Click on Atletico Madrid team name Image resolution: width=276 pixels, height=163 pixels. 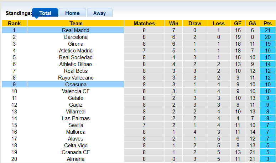[x=76, y=51]
